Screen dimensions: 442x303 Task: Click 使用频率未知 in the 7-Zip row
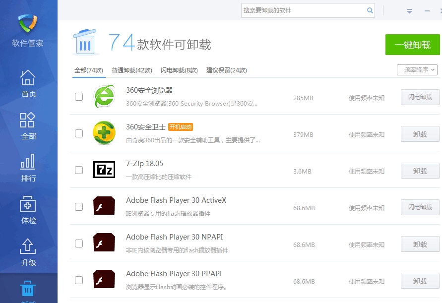tap(367, 172)
